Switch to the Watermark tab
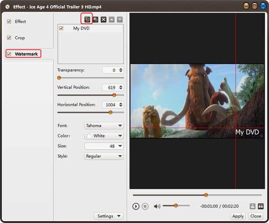The height and width of the screenshot is (223, 269). (x=26, y=54)
